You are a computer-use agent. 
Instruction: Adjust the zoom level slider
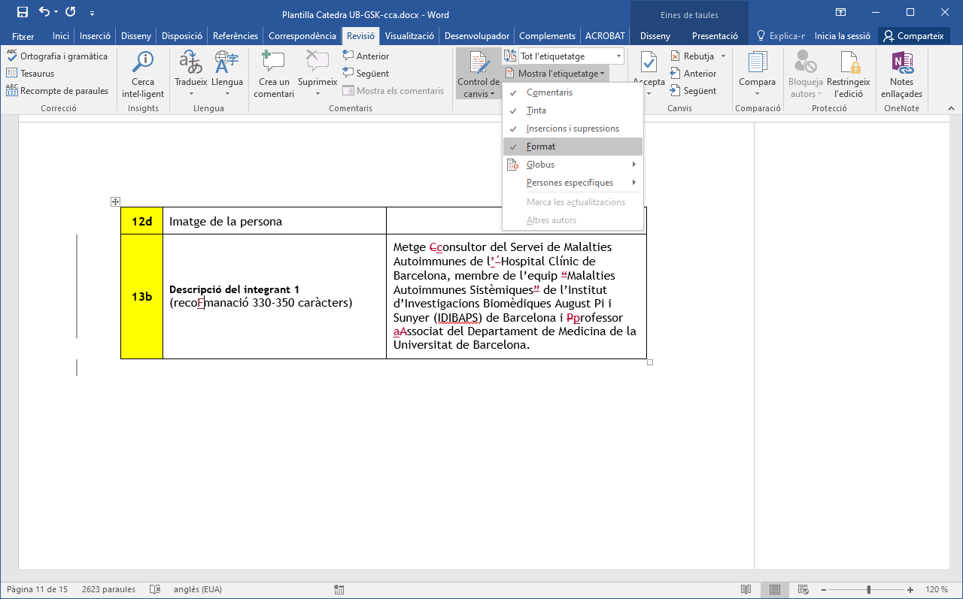(x=868, y=590)
